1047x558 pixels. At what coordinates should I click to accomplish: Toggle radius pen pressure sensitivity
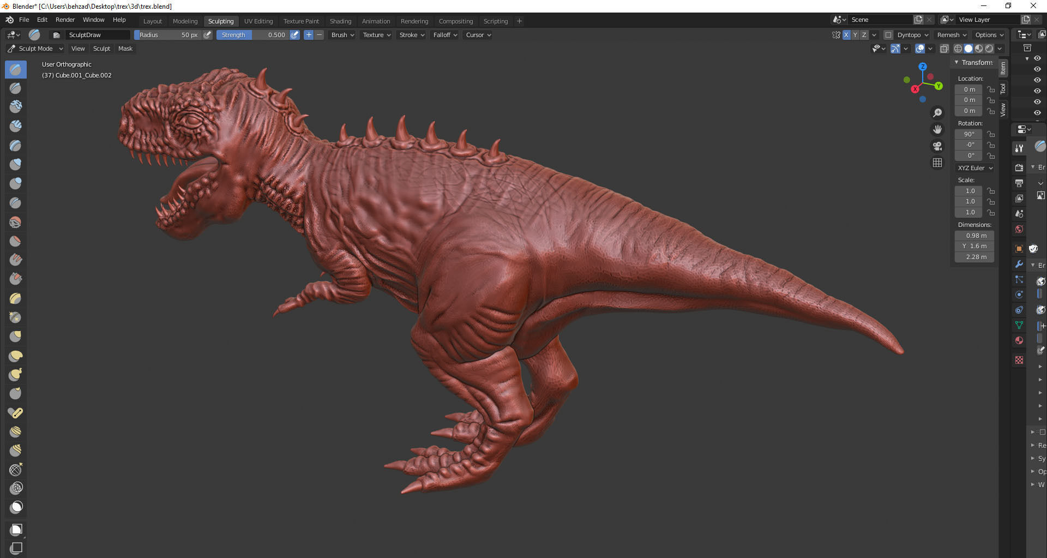point(207,35)
